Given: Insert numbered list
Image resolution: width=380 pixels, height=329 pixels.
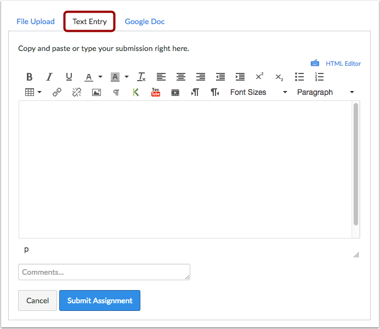Looking at the screenshot, I should [x=319, y=77].
